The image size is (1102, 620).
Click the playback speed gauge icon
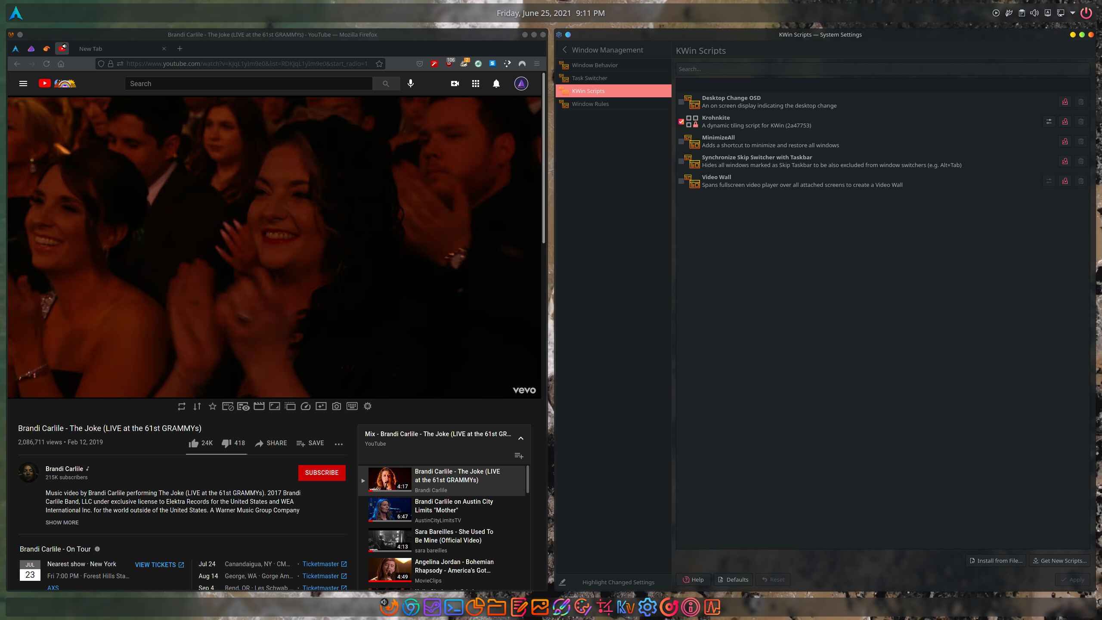click(x=306, y=406)
